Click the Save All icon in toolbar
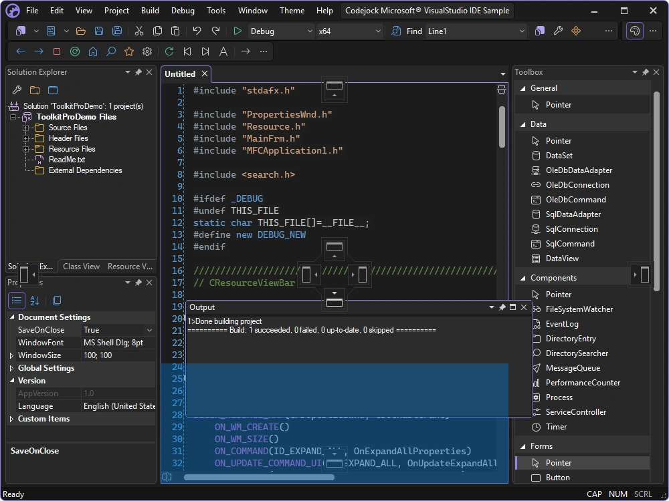 117,31
